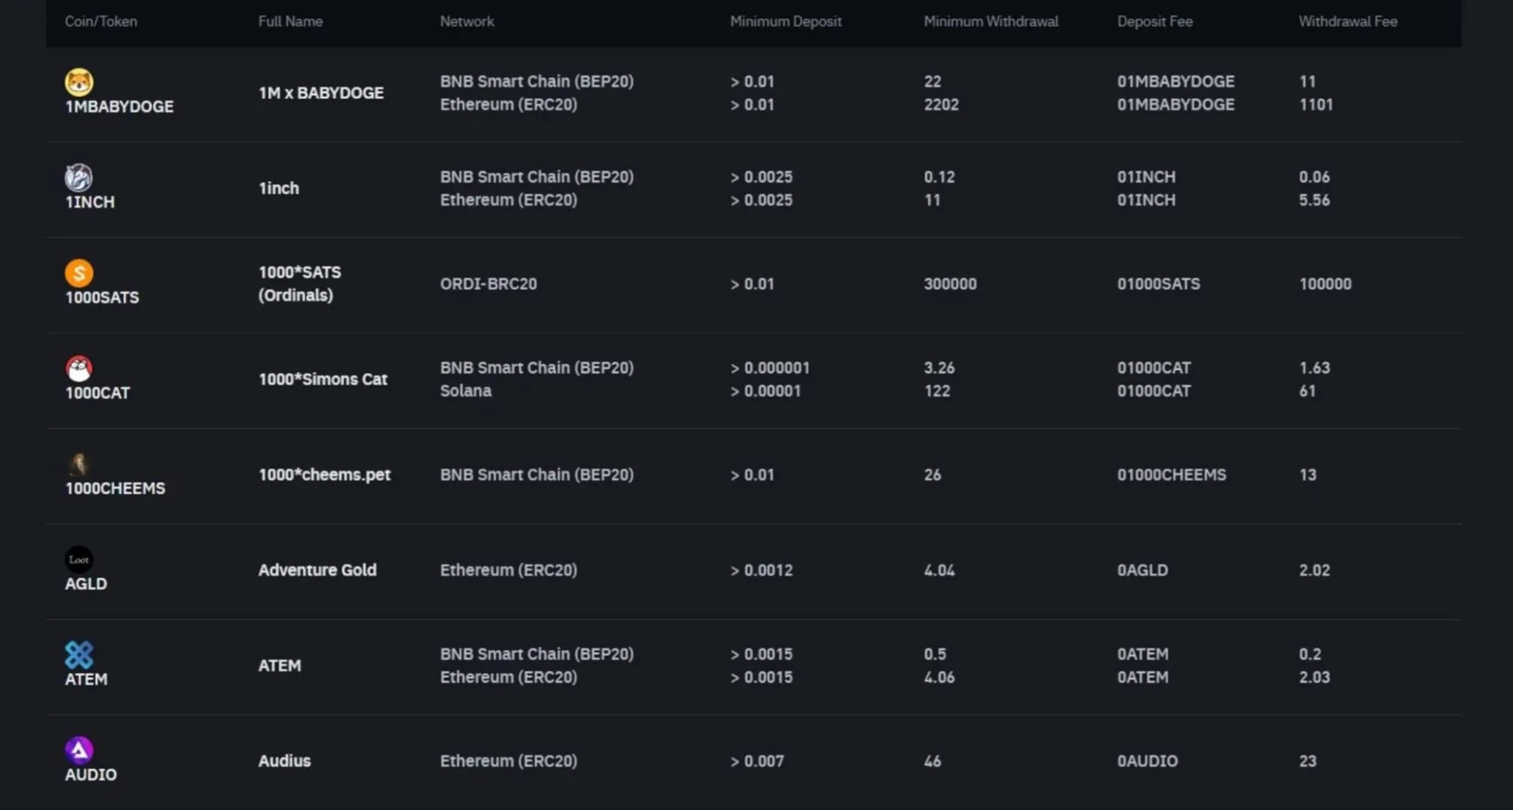Viewport: 1513px width, 810px height.
Task: Click the withdrawal fee value '2.02'
Action: point(1314,570)
